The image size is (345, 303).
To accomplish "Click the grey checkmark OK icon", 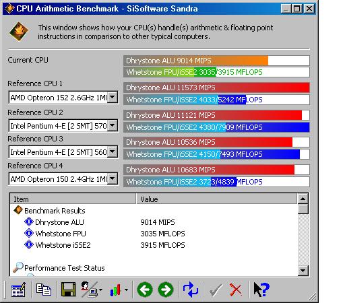I will (216, 290).
